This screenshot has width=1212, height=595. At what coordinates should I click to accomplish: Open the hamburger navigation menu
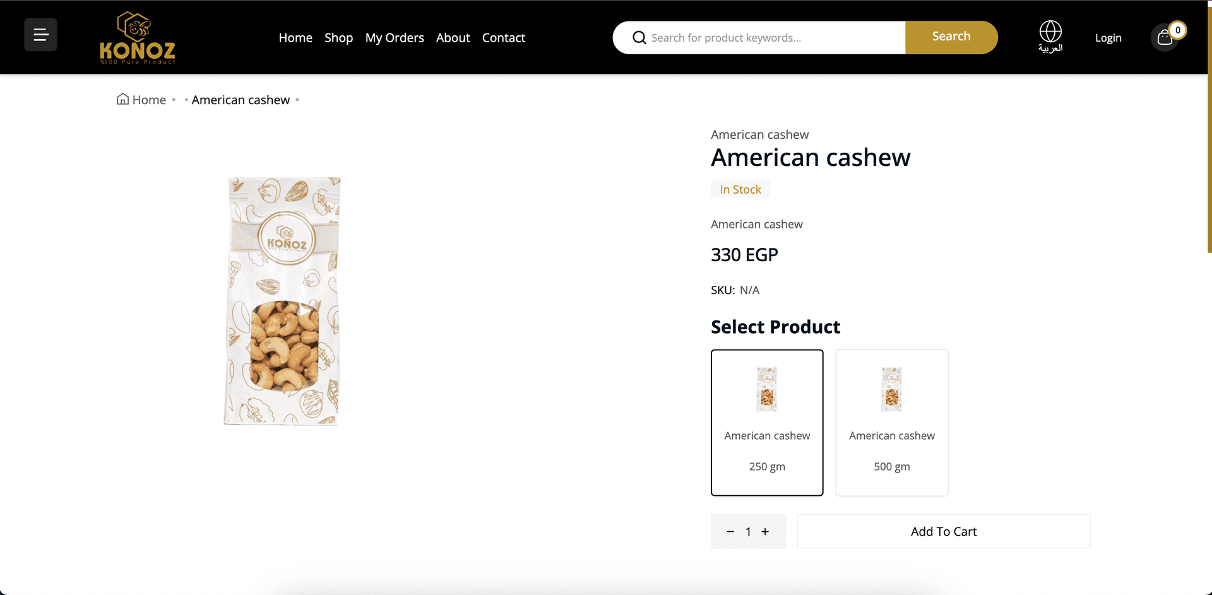[40, 35]
